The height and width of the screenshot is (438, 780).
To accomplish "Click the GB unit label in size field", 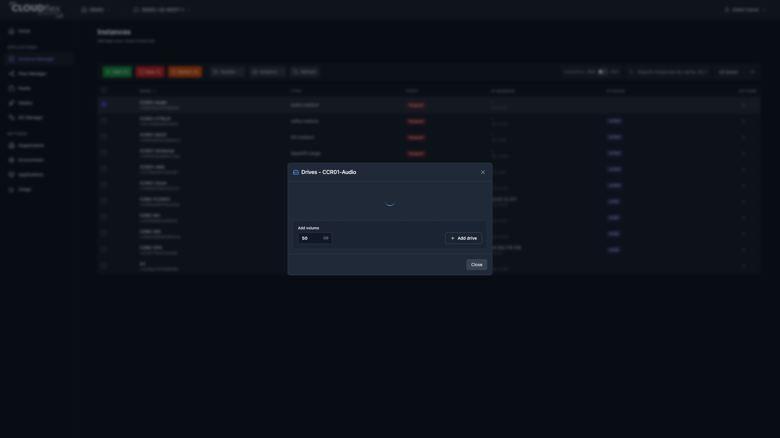I will click(x=326, y=238).
